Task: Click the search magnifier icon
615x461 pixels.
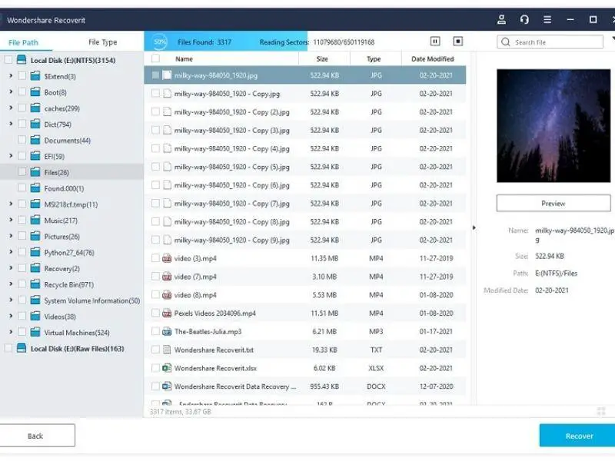Action: click(506, 42)
